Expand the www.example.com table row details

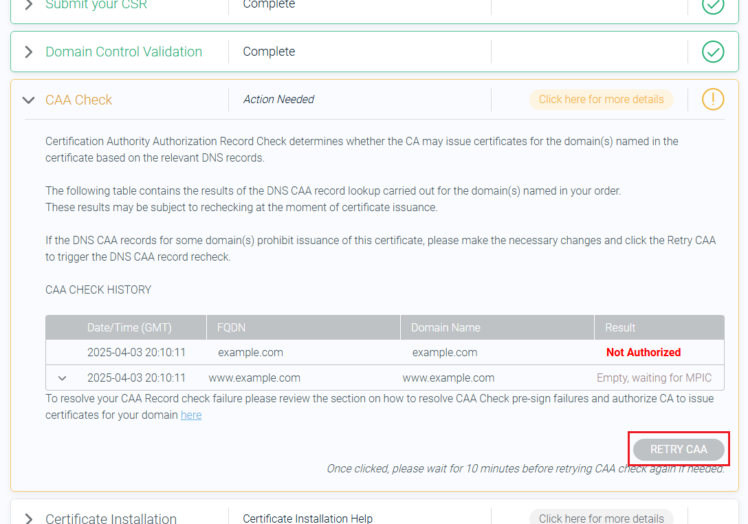click(62, 378)
